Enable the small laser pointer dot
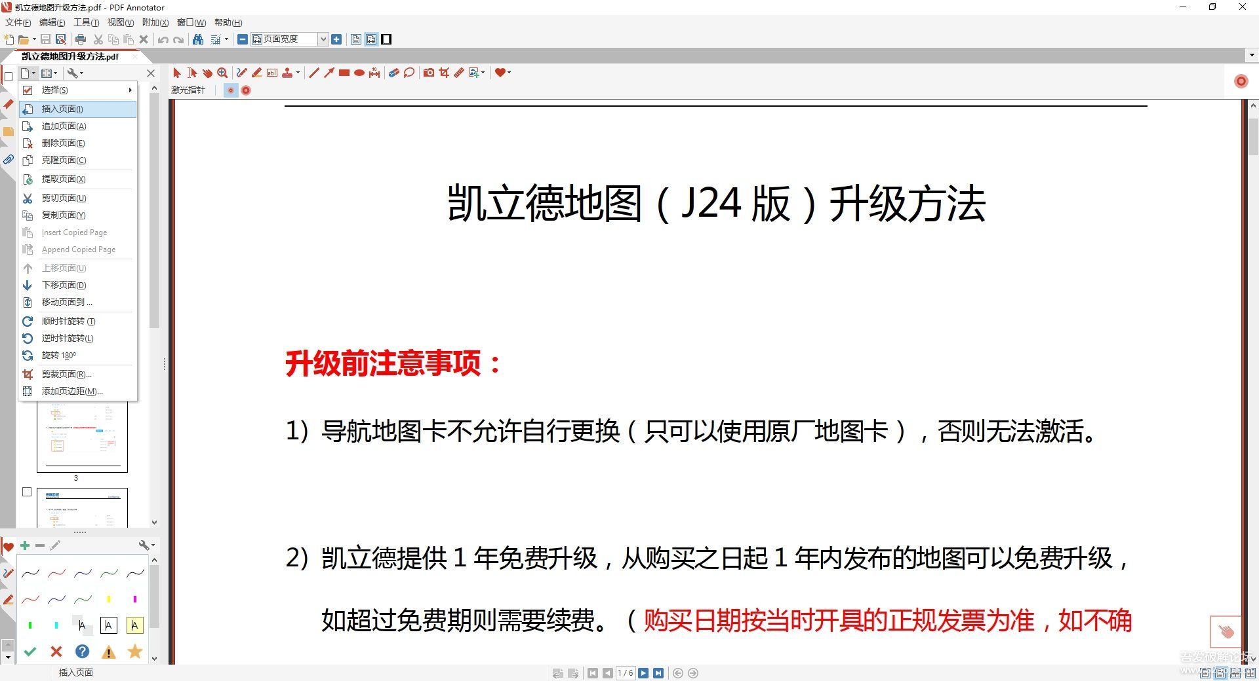This screenshot has width=1259, height=681. [x=231, y=90]
